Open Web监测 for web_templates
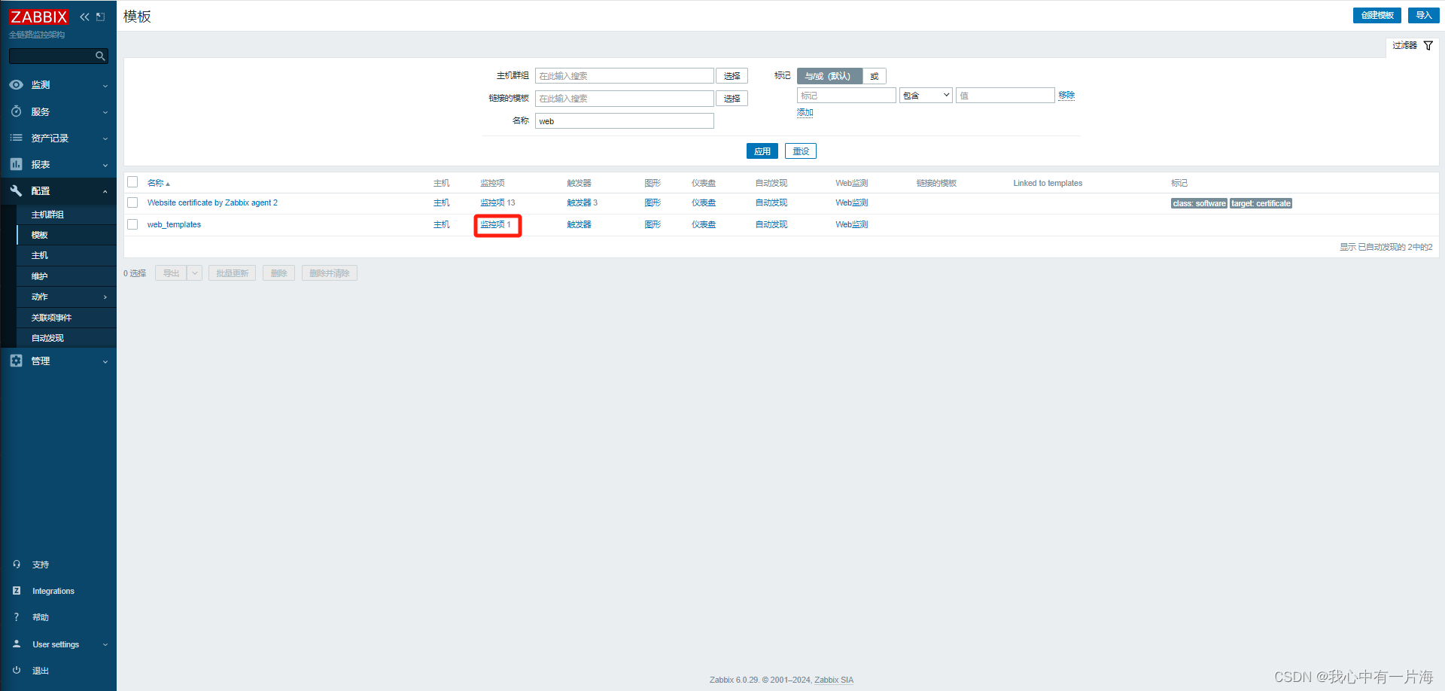The image size is (1445, 691). pyautogui.click(x=851, y=224)
